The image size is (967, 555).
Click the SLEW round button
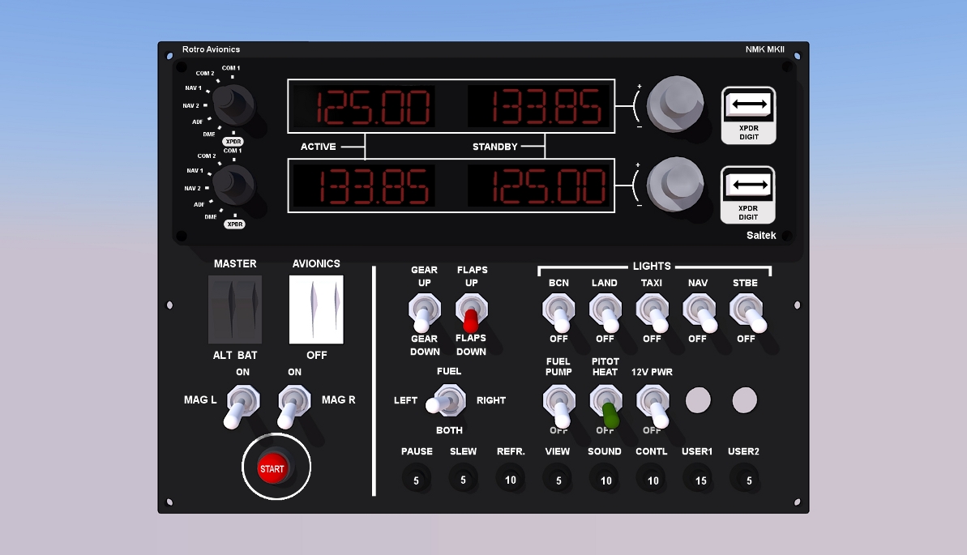463,480
